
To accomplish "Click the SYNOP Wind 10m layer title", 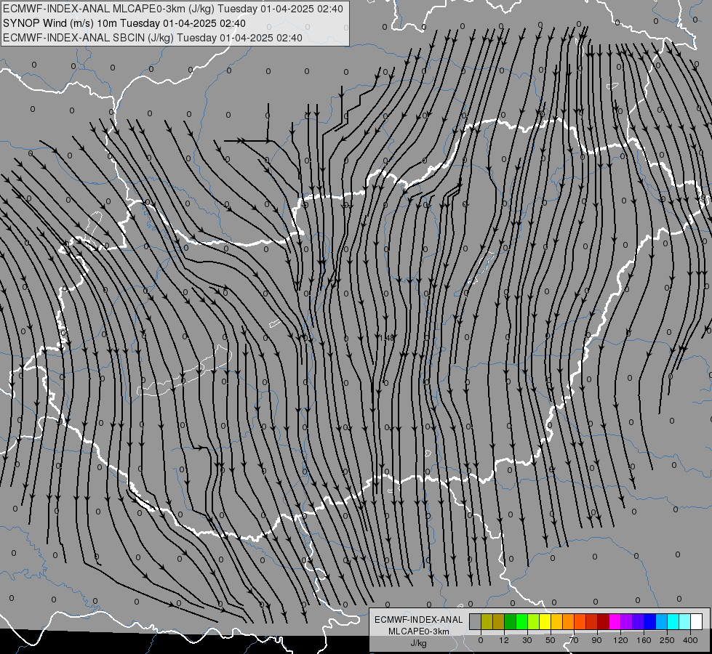I will click(x=124, y=23).
